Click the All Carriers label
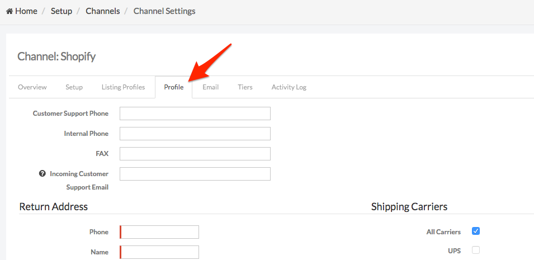Viewport: 534px width, 260px height. tap(443, 232)
